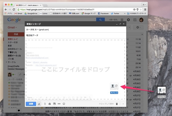Toggle the formatting options button
172x116 pixels.
pyautogui.click(x=39, y=104)
